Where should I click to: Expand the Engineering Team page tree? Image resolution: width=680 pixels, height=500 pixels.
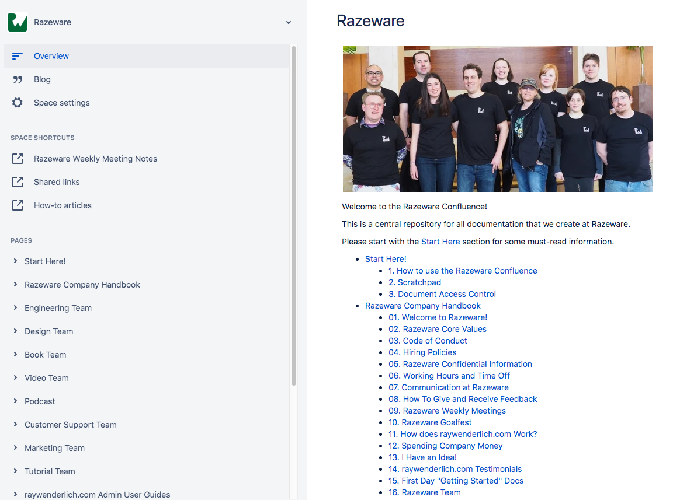(x=15, y=307)
